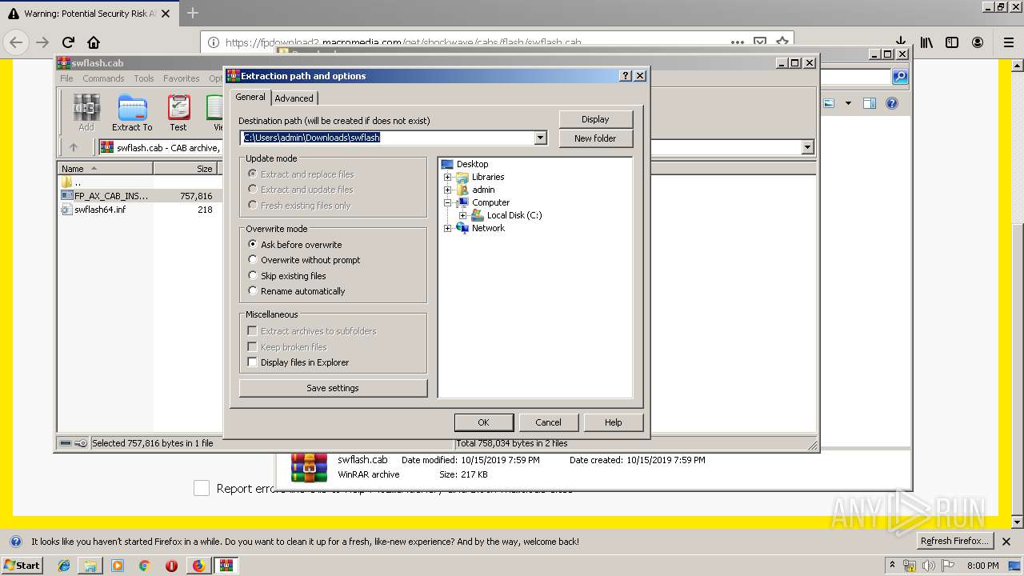Click Save settings button
Image resolution: width=1024 pixels, height=576 pixels.
tap(333, 388)
